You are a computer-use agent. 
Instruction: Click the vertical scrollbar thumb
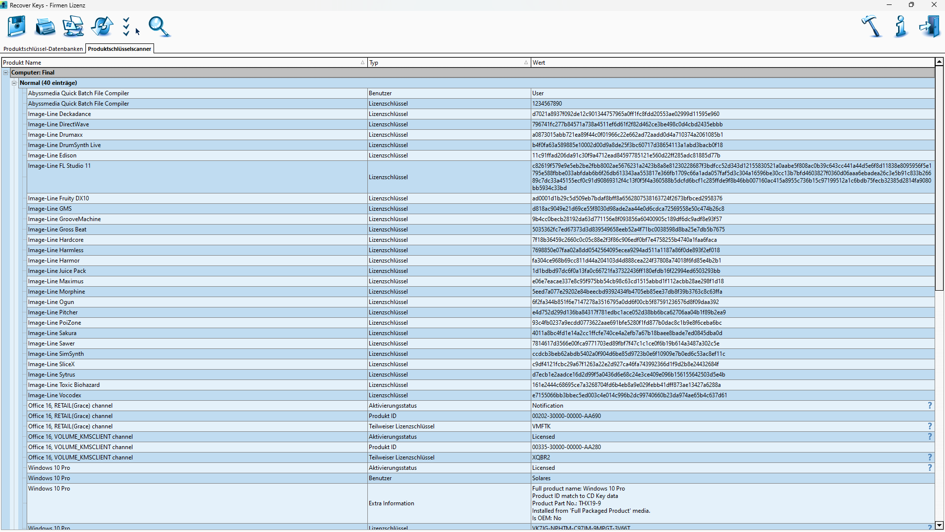940,178
